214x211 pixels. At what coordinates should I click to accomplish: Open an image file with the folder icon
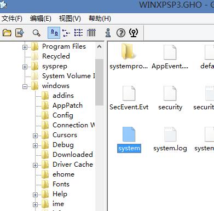pyautogui.click(x=7, y=33)
